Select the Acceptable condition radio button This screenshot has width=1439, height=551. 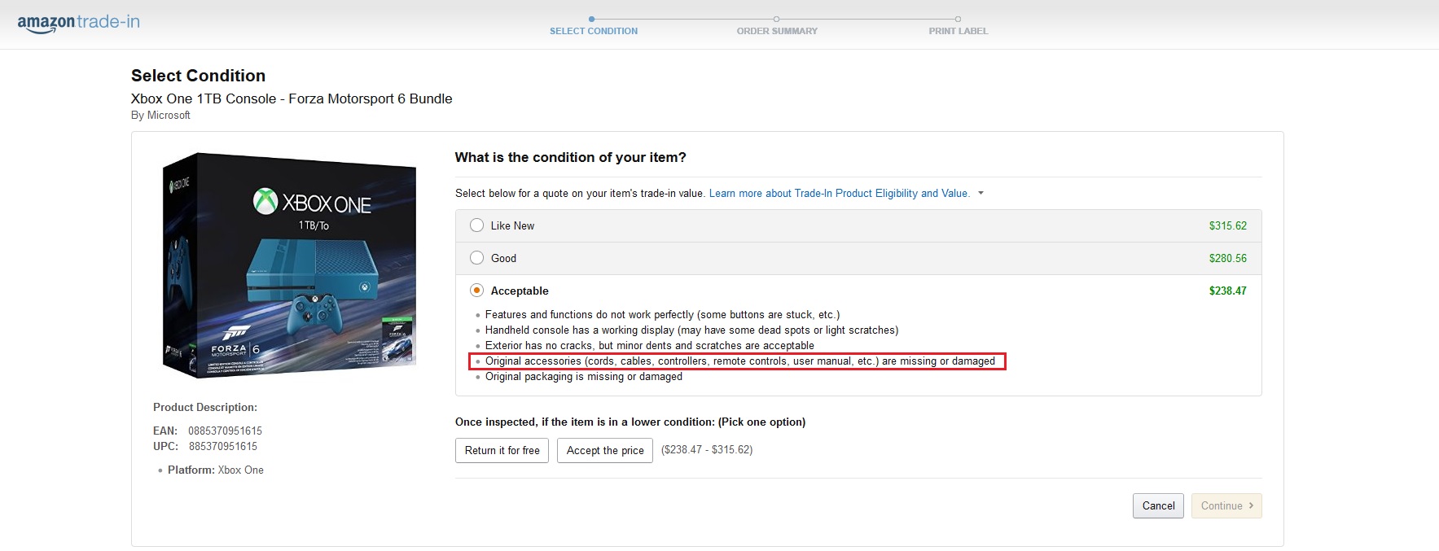[477, 291]
